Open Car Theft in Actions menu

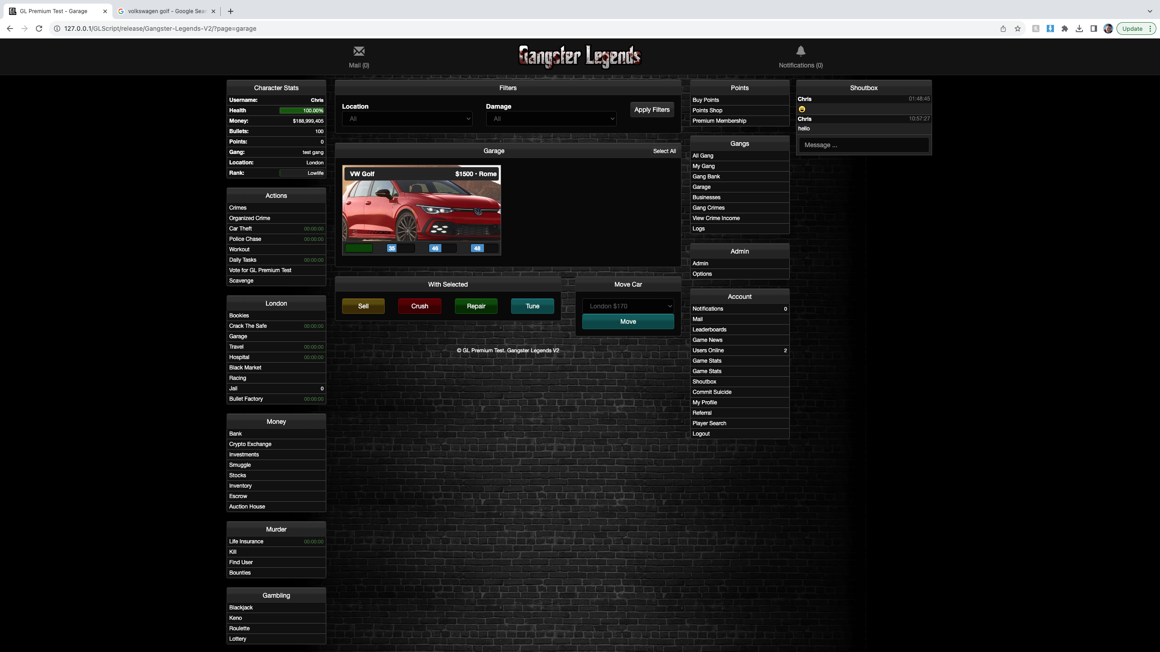pyautogui.click(x=241, y=229)
